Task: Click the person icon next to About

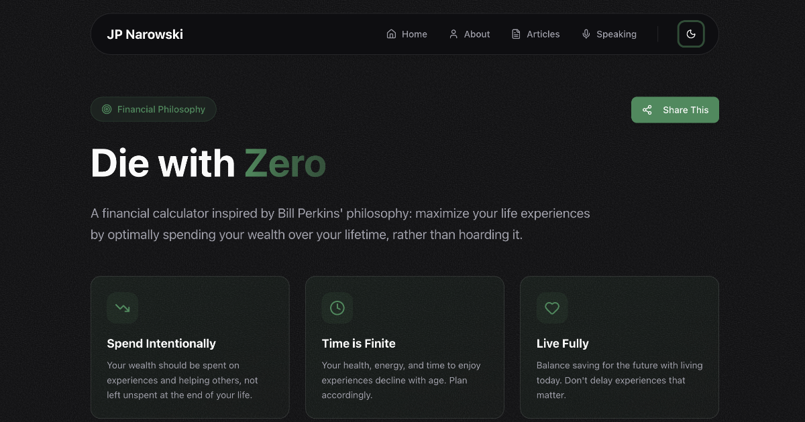Action: (x=452, y=33)
